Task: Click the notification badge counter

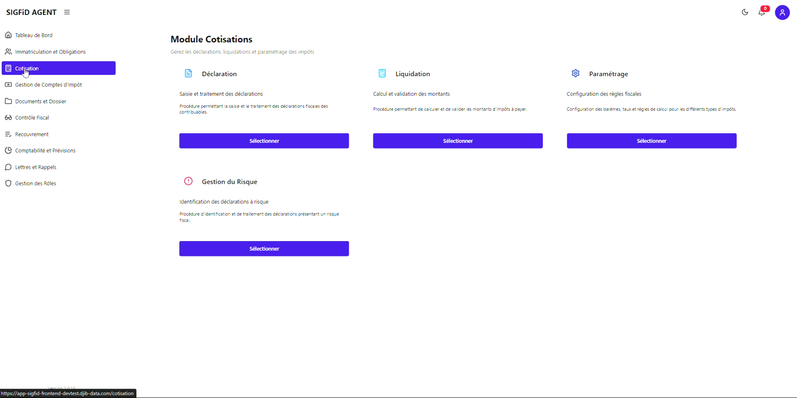Action: pos(764,8)
